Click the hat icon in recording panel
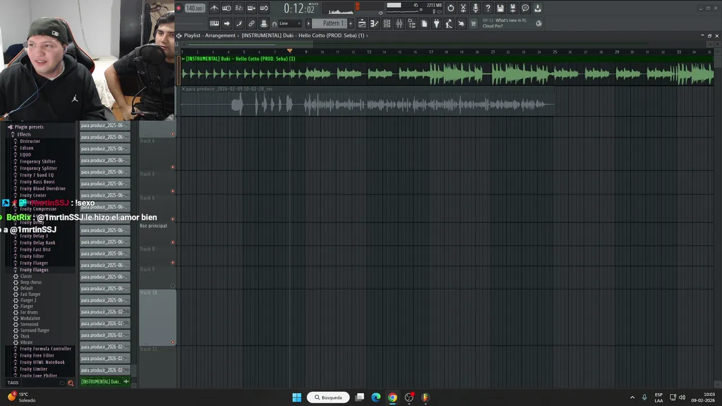This screenshot has width=722, height=406. (x=264, y=23)
